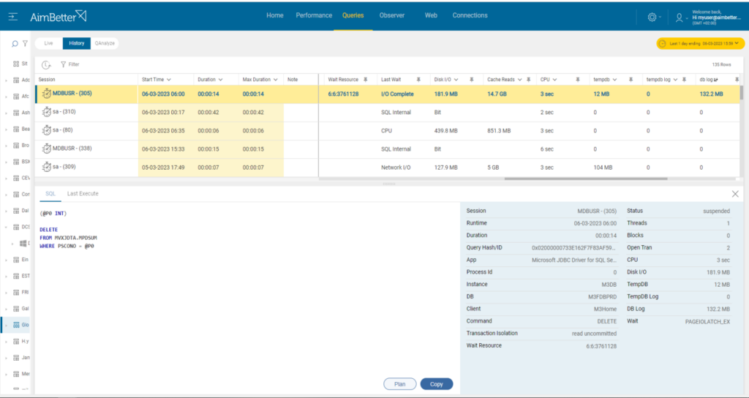Open the user profile icon
The height and width of the screenshot is (398, 749).
[679, 18]
